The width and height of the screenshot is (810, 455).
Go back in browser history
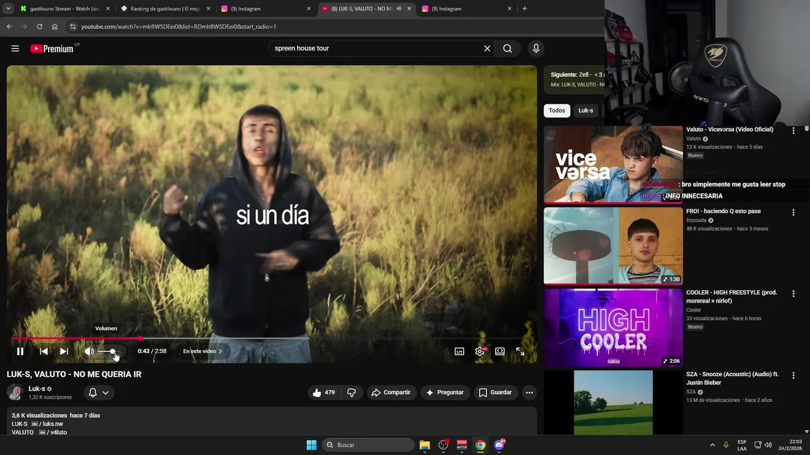(x=9, y=27)
